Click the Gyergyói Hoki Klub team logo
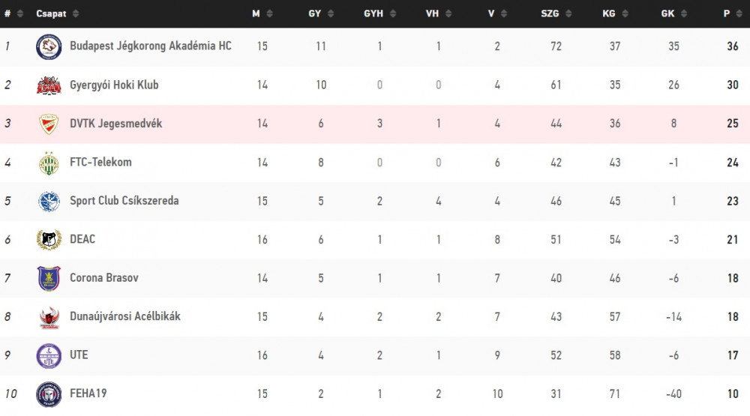The height and width of the screenshot is (416, 750). point(49,85)
